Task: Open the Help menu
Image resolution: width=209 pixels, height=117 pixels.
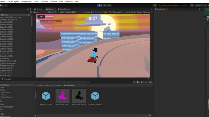Action: click(x=77, y=1)
